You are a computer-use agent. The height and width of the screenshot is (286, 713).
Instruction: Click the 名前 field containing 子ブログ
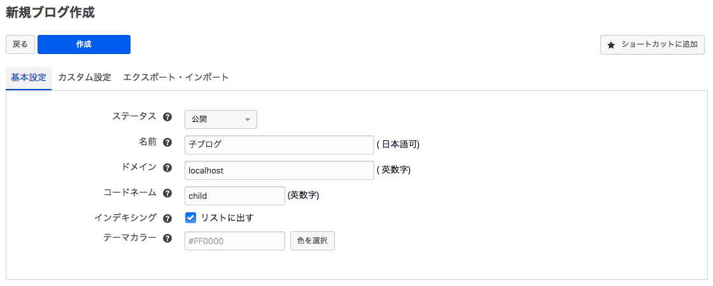tap(279, 145)
